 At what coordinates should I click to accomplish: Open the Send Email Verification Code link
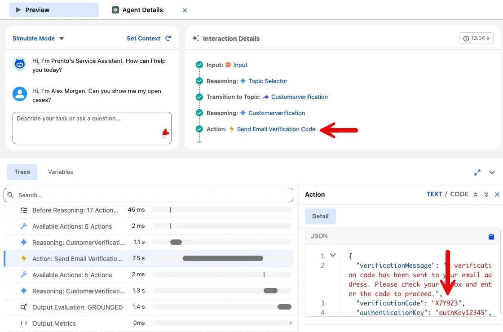coord(276,129)
